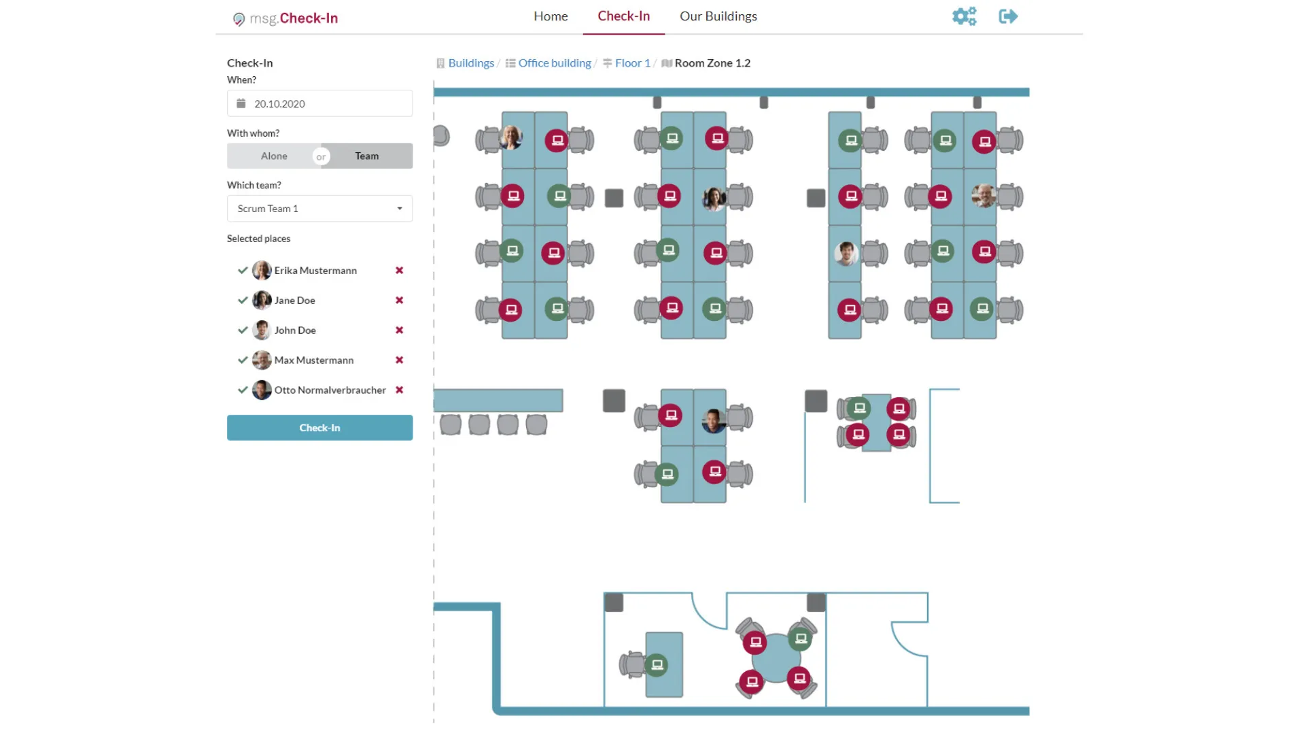Remove Erika Mustermann from selected places
This screenshot has width=1305, height=733.
tap(400, 271)
